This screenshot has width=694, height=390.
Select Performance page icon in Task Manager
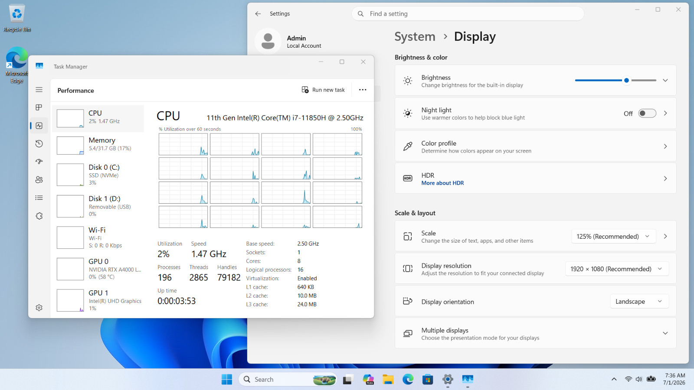(x=39, y=126)
